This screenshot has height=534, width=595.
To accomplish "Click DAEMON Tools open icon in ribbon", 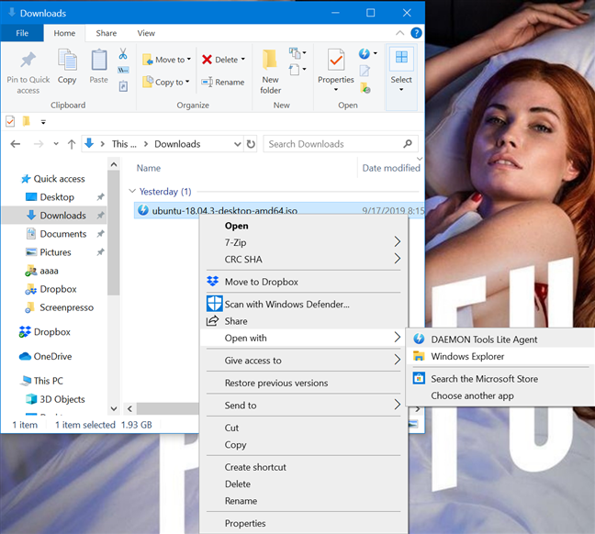I will [365, 53].
